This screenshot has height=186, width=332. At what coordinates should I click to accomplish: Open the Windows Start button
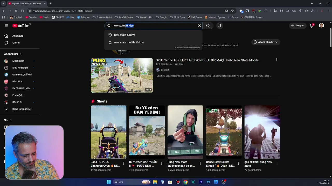109,182
